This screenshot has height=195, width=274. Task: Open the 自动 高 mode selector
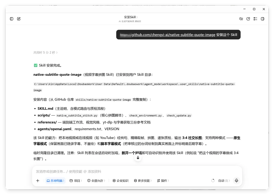(x=224, y=181)
